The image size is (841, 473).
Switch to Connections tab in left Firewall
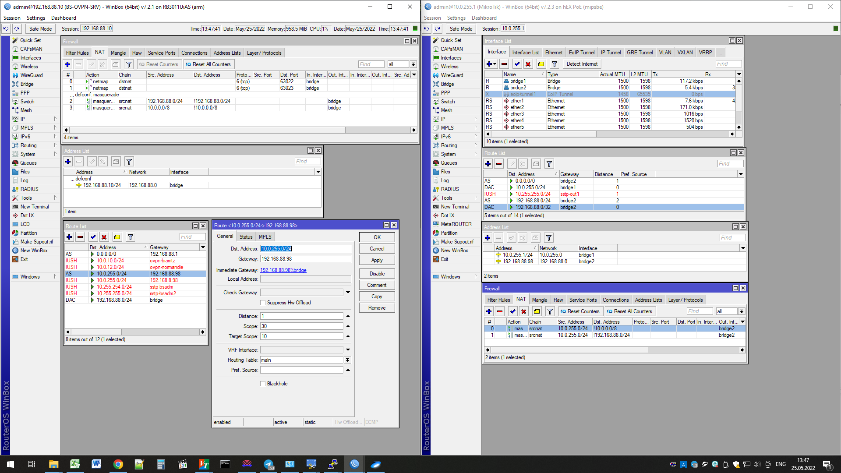point(194,53)
